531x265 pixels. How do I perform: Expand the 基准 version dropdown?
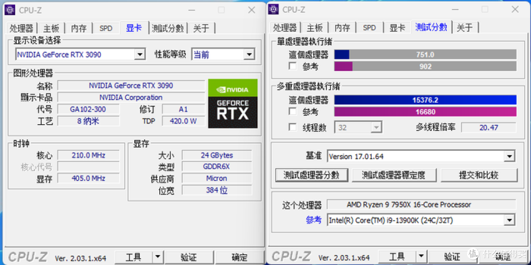point(509,157)
